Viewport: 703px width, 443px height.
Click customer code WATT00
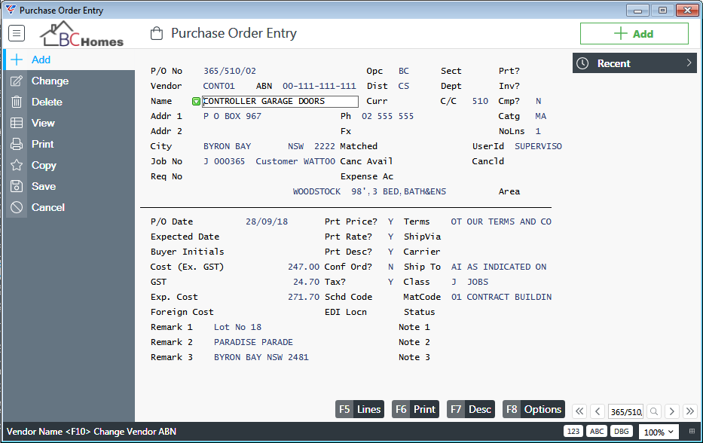point(319,161)
